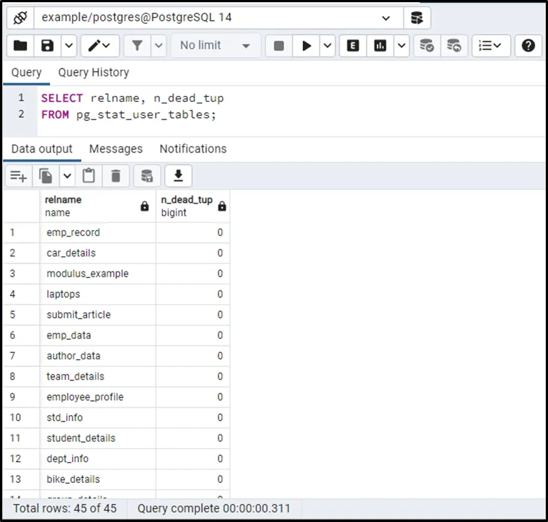Click the Save File disk icon

(48, 46)
